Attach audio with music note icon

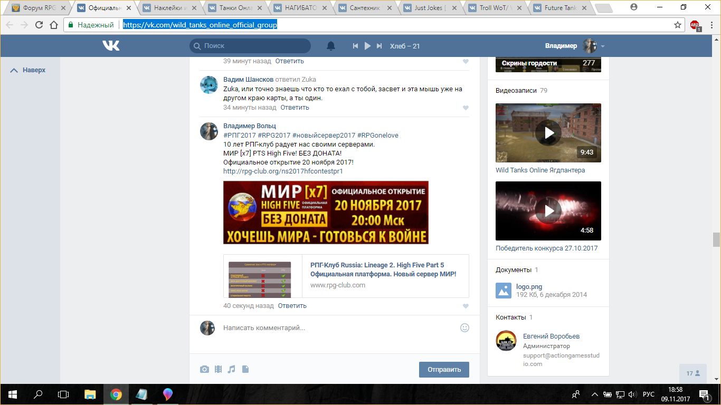[x=231, y=370]
